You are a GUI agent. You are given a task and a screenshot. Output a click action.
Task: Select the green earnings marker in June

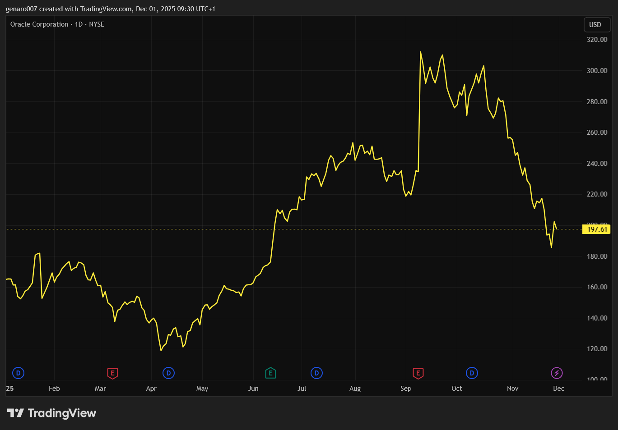270,373
